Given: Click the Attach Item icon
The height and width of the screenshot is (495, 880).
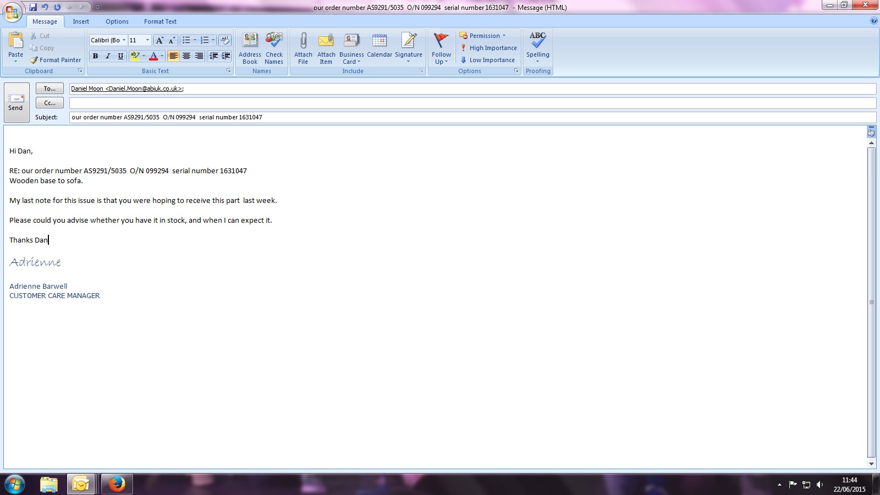Looking at the screenshot, I should coord(326,42).
